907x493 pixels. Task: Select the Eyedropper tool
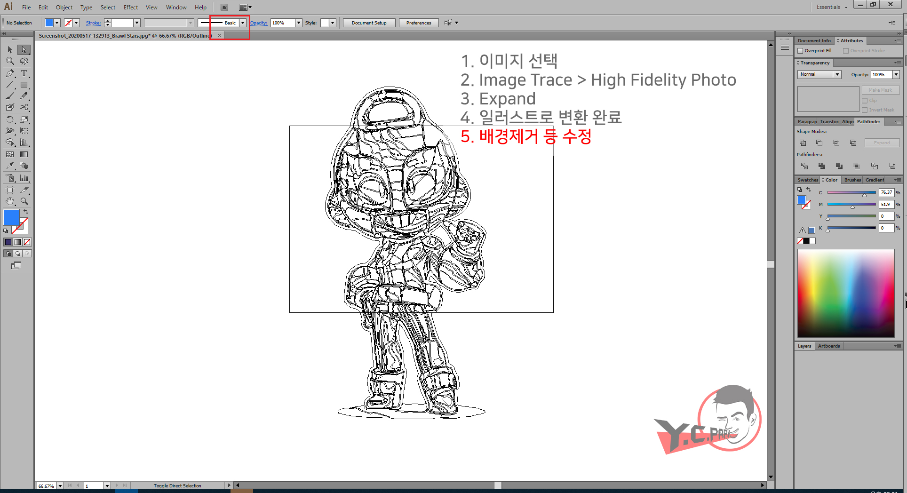(x=10, y=166)
